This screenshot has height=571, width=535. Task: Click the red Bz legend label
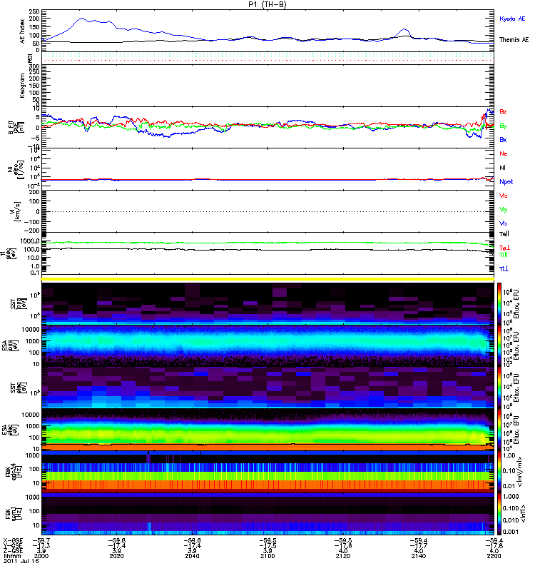[x=503, y=111]
